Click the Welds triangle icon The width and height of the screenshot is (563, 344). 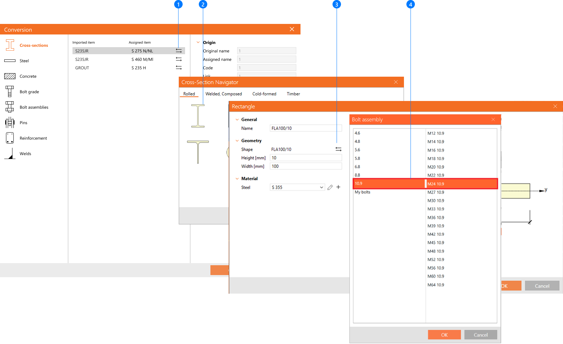point(10,154)
